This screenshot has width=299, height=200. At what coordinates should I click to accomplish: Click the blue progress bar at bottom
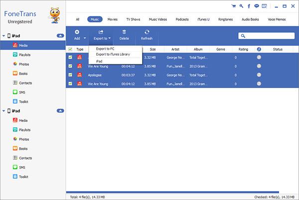[x=172, y=192]
